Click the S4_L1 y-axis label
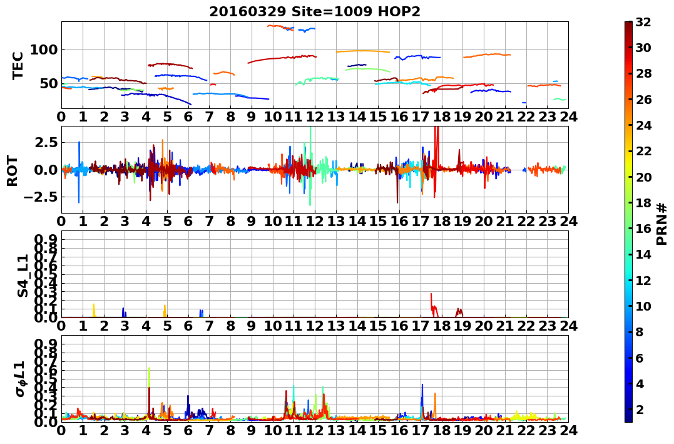The height and width of the screenshot is (444, 674). pos(23,276)
